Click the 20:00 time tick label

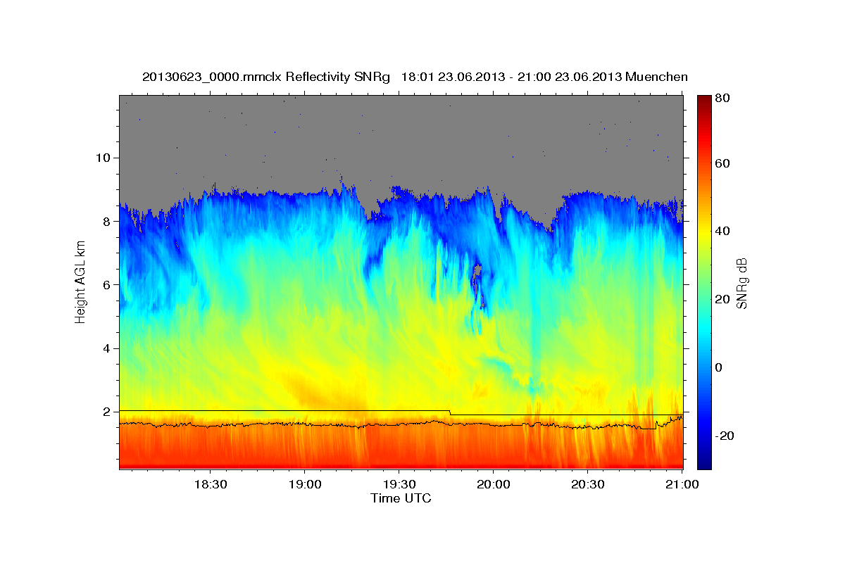click(x=494, y=485)
